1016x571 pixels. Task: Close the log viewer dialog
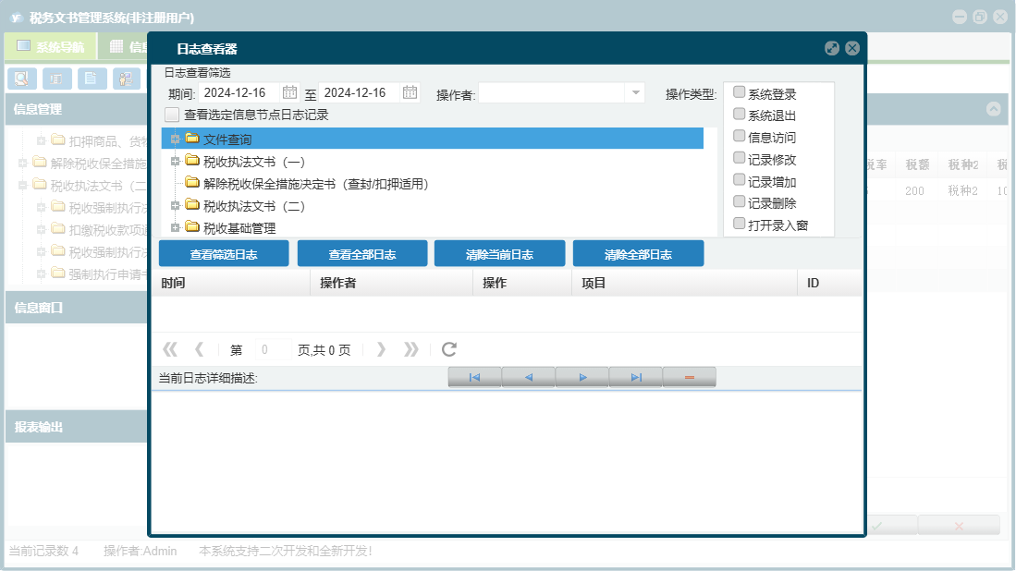[852, 49]
